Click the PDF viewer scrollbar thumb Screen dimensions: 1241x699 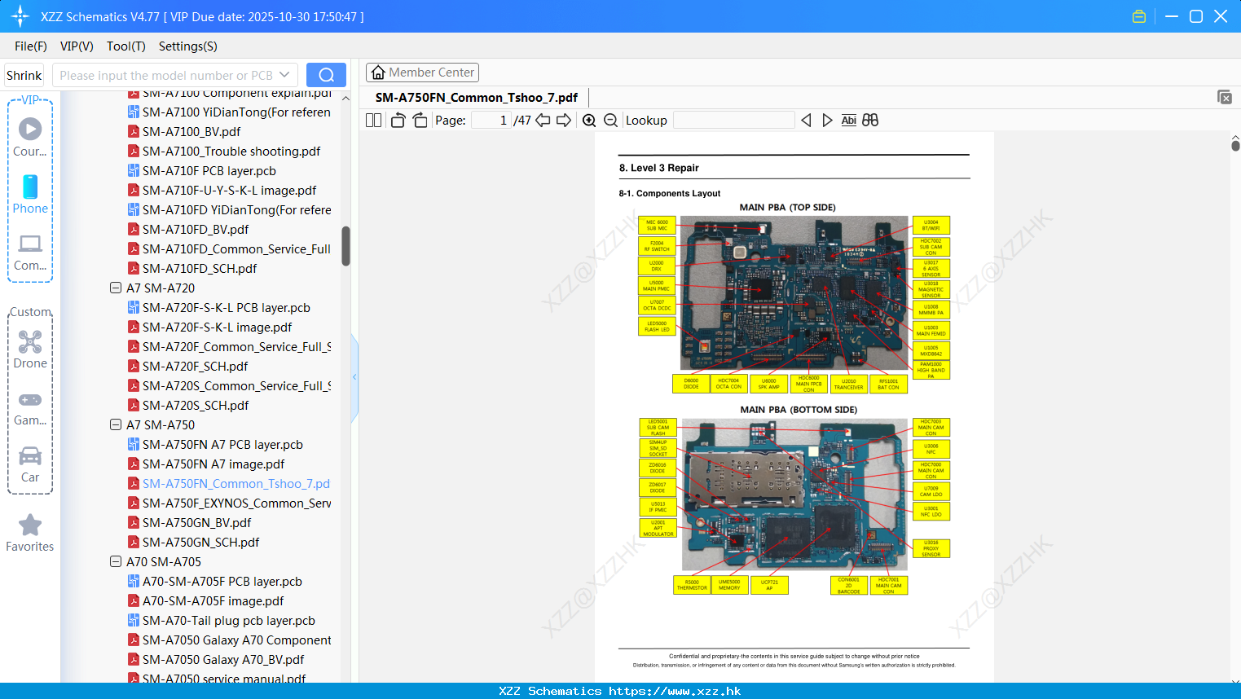tap(1235, 145)
